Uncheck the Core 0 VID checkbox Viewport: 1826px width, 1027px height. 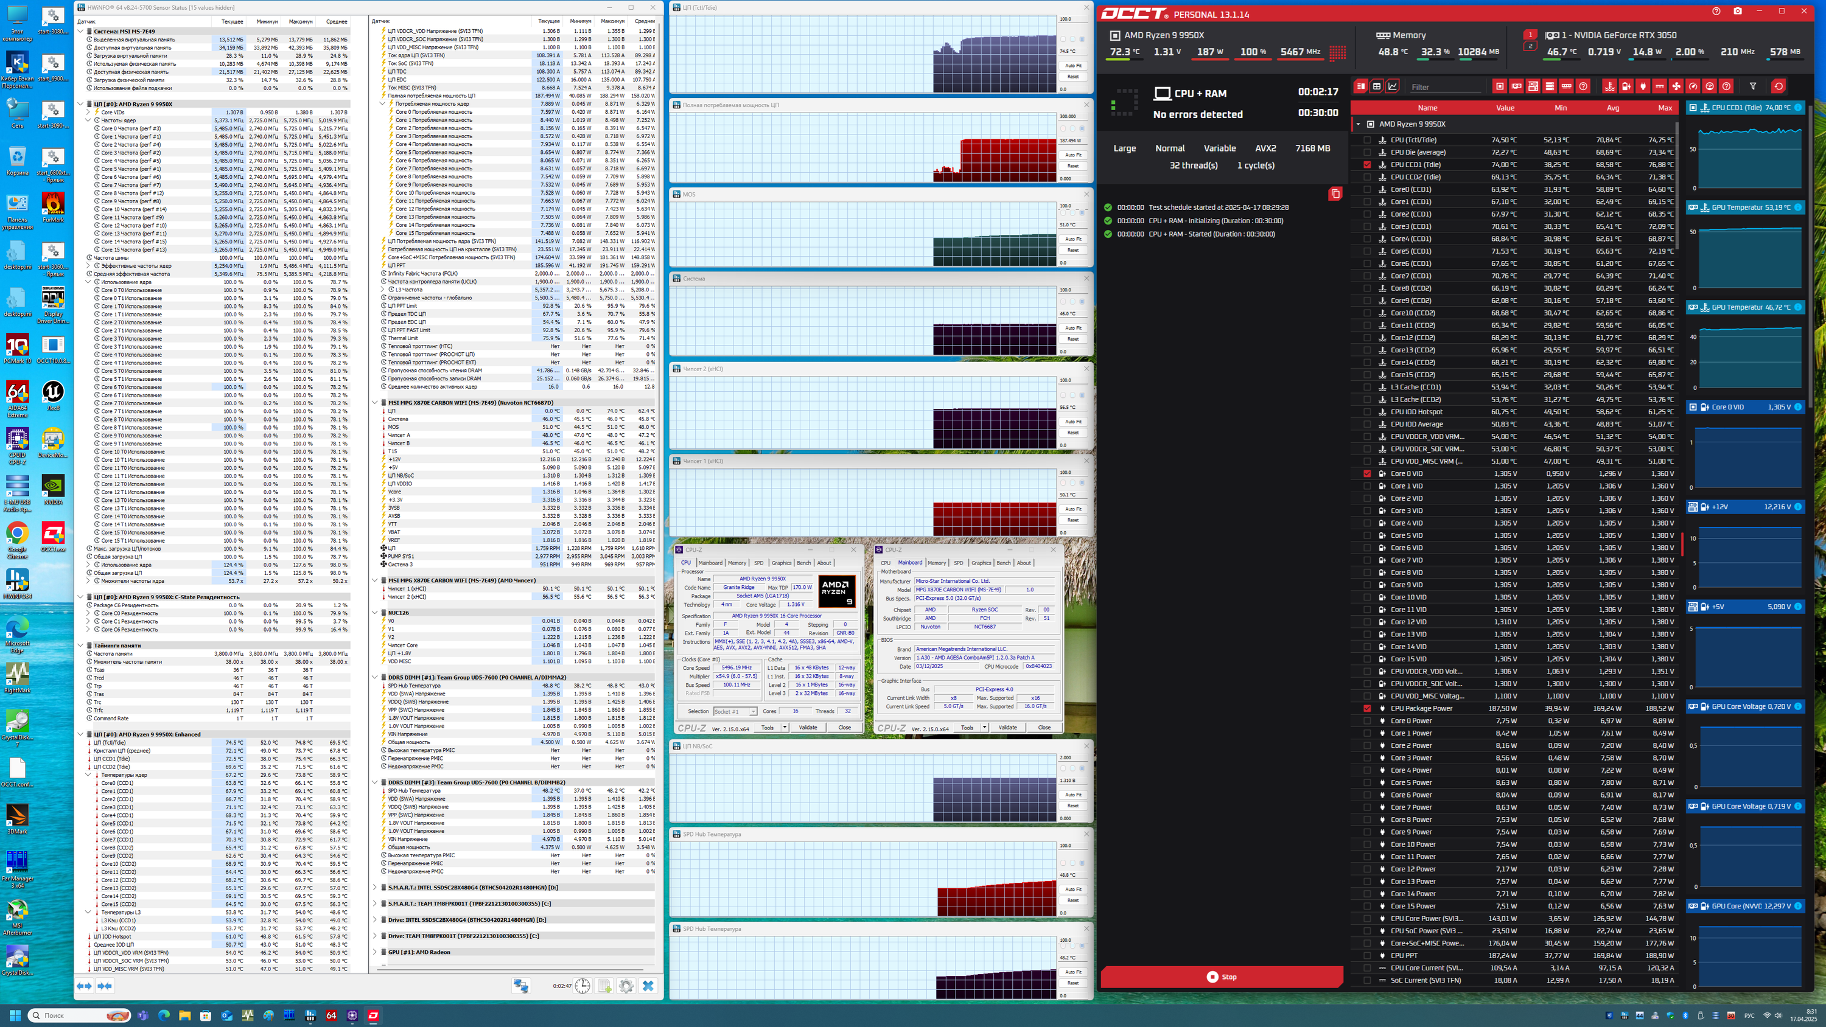pos(1368,473)
